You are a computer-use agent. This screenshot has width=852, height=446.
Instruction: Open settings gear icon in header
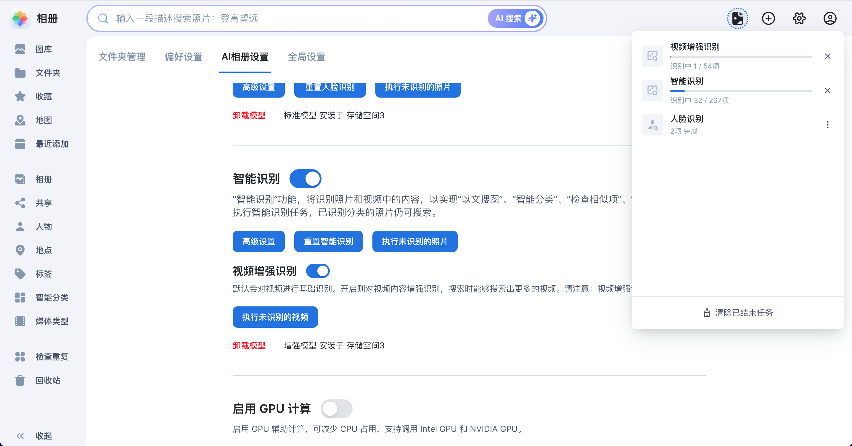[x=799, y=19]
